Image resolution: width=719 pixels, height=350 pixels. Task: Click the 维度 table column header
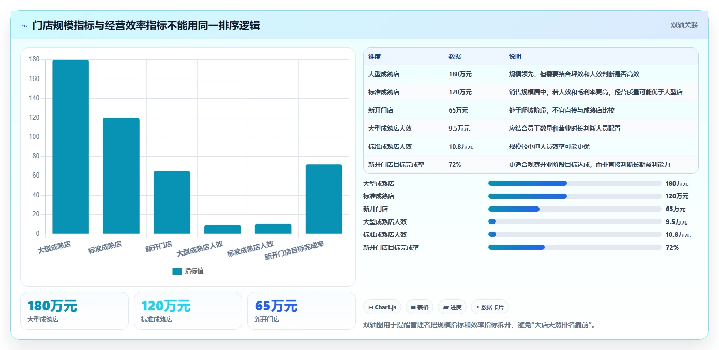click(375, 57)
